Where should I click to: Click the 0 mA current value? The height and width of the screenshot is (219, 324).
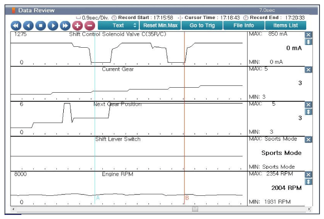294,48
